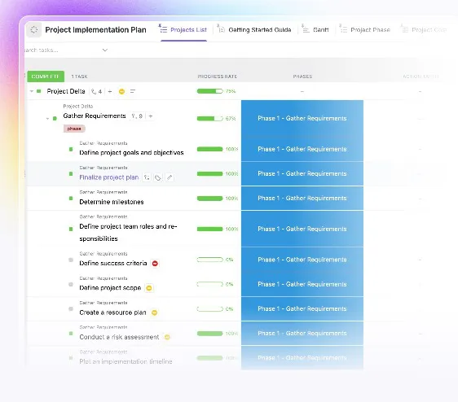458x402 pixels.
Task: Click the pencil rename icon beside Finalize project plan
Action: click(x=170, y=177)
